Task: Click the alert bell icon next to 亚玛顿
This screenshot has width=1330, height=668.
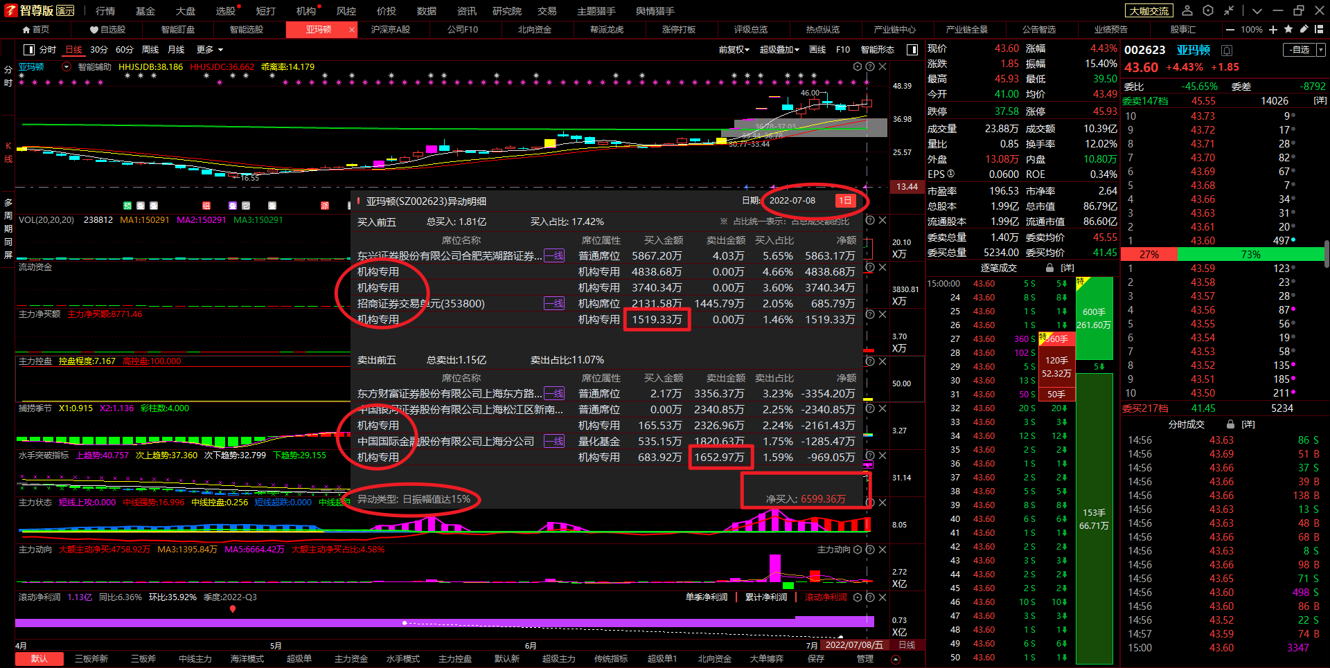Action: [x=1227, y=51]
